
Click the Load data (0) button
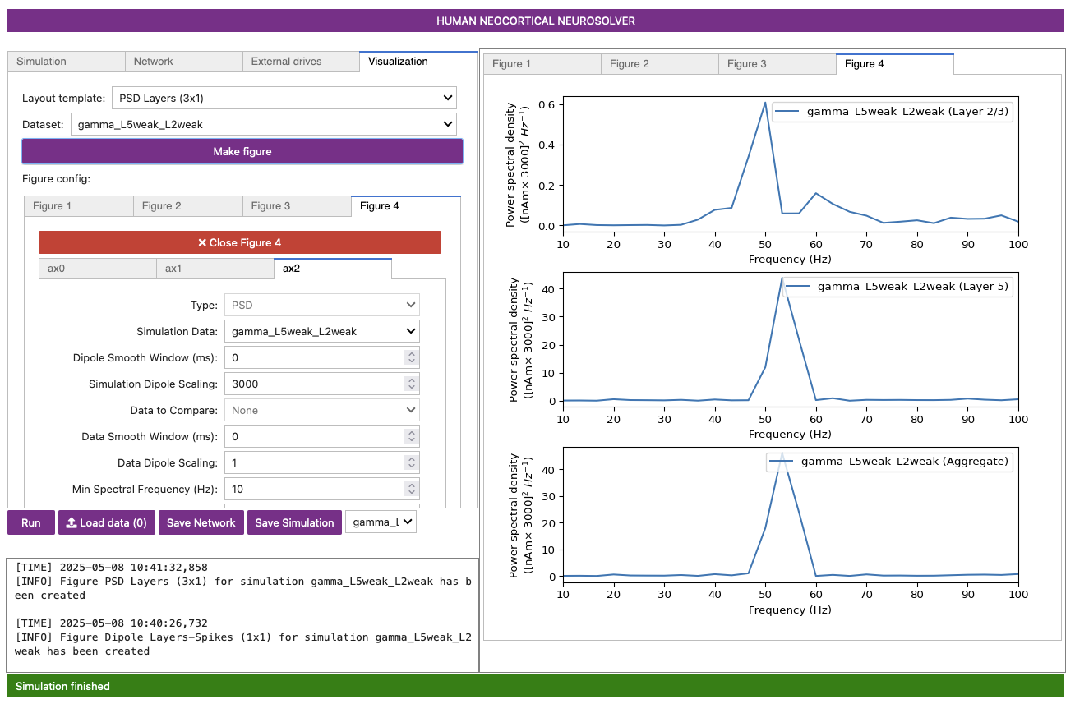[107, 522]
